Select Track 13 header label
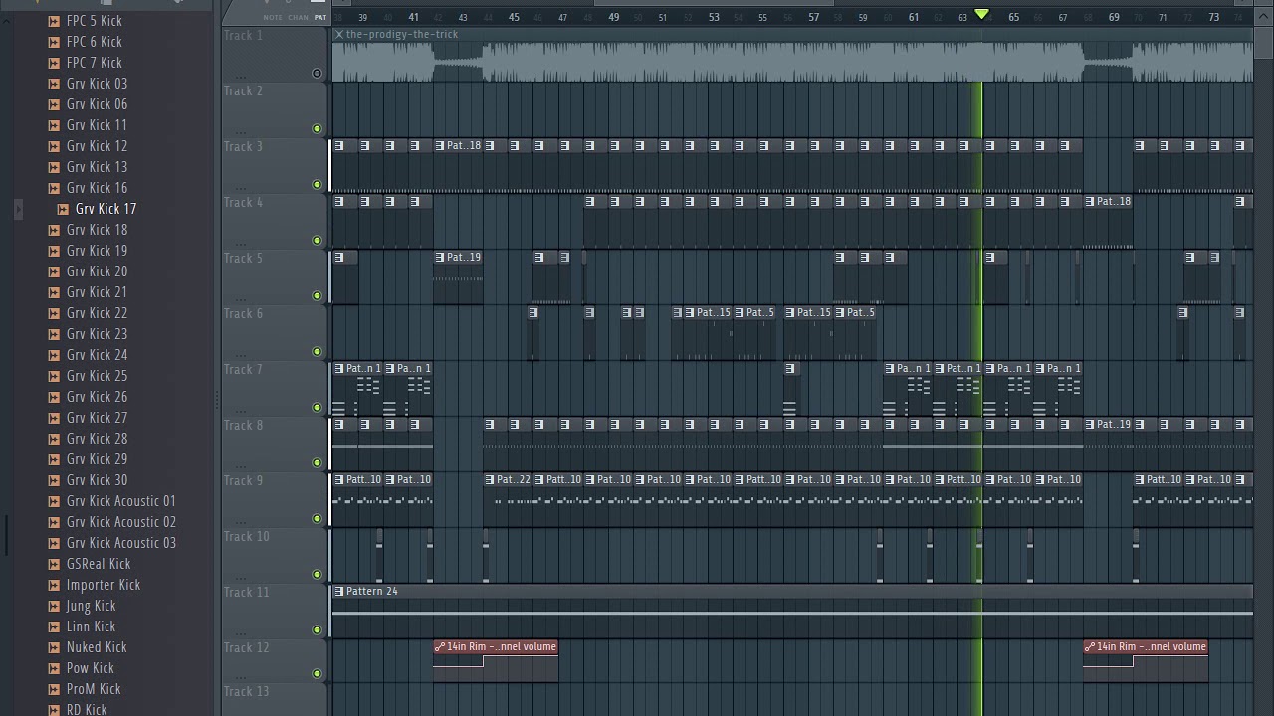The image size is (1274, 716). pos(247,691)
